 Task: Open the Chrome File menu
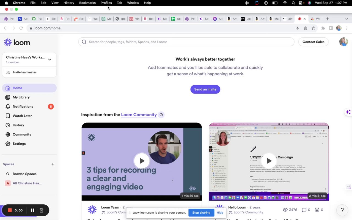[33, 3]
